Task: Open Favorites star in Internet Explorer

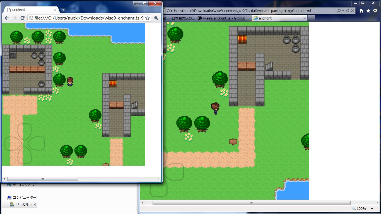Action: coord(368,11)
